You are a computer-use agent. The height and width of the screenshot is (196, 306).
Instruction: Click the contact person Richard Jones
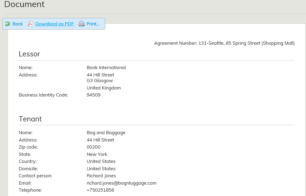click(x=101, y=176)
